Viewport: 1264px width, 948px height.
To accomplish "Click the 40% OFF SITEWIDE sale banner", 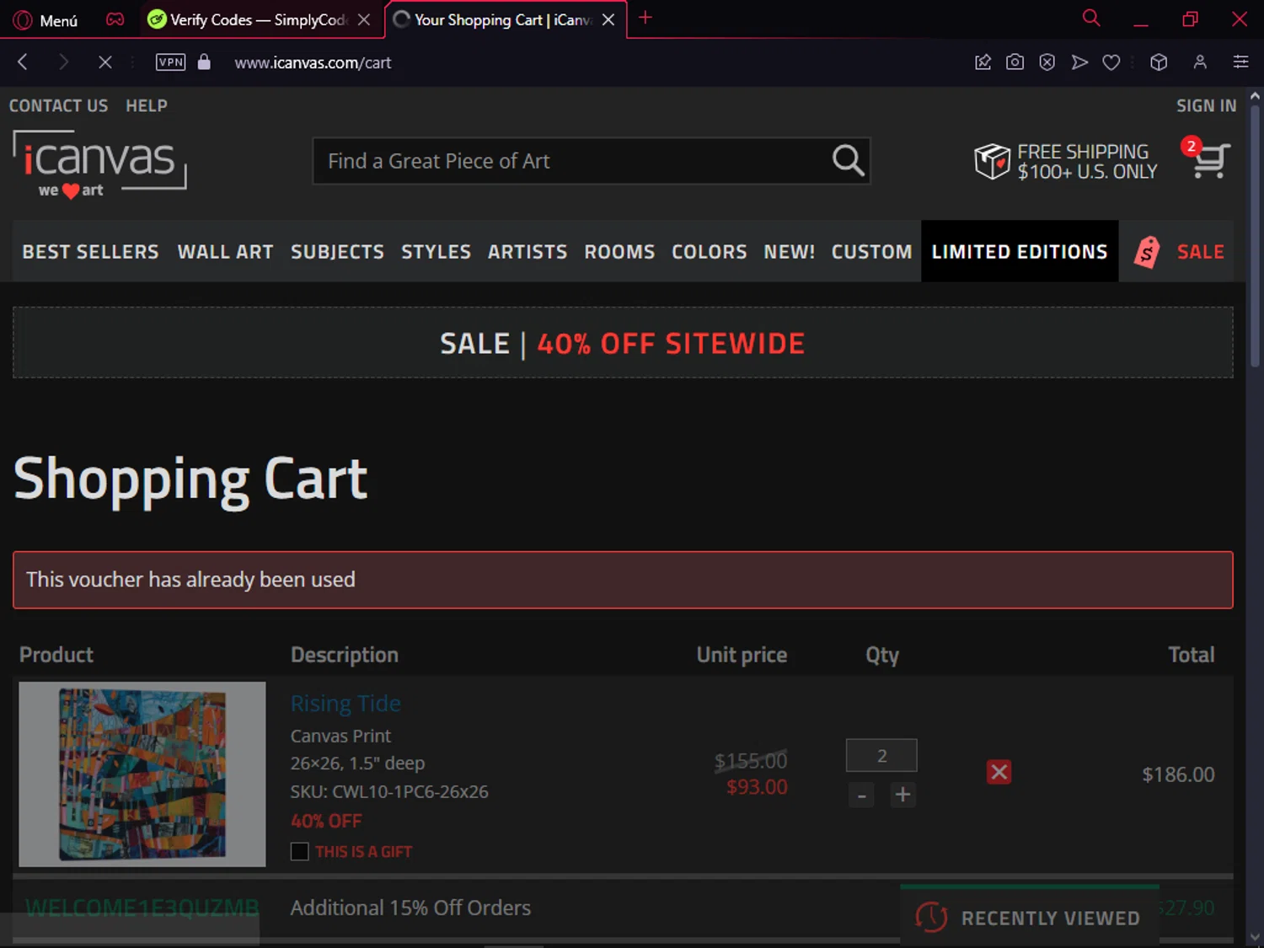I will coord(623,343).
